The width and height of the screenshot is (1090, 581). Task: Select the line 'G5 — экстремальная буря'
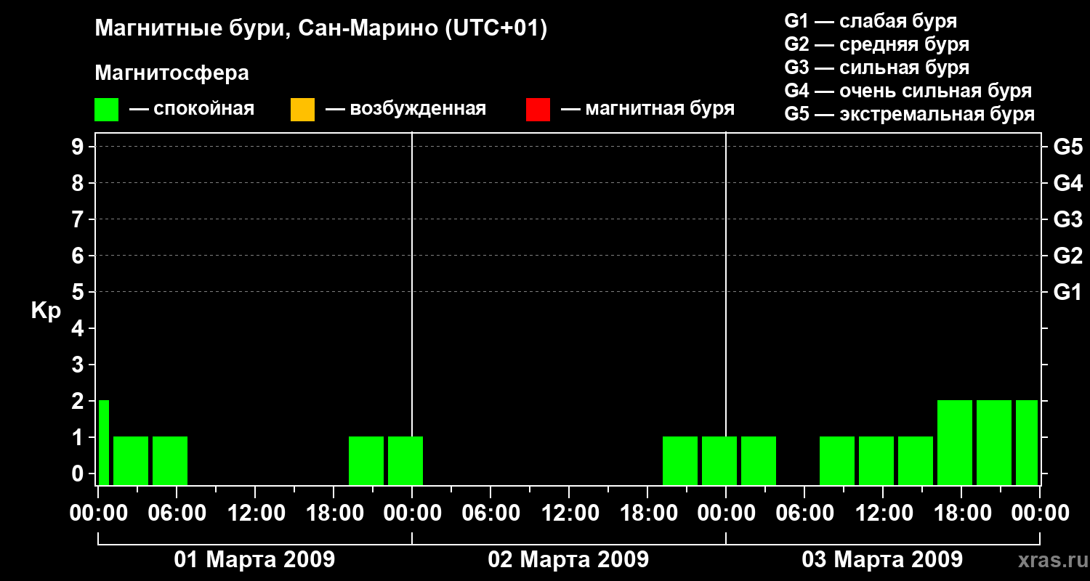(909, 114)
